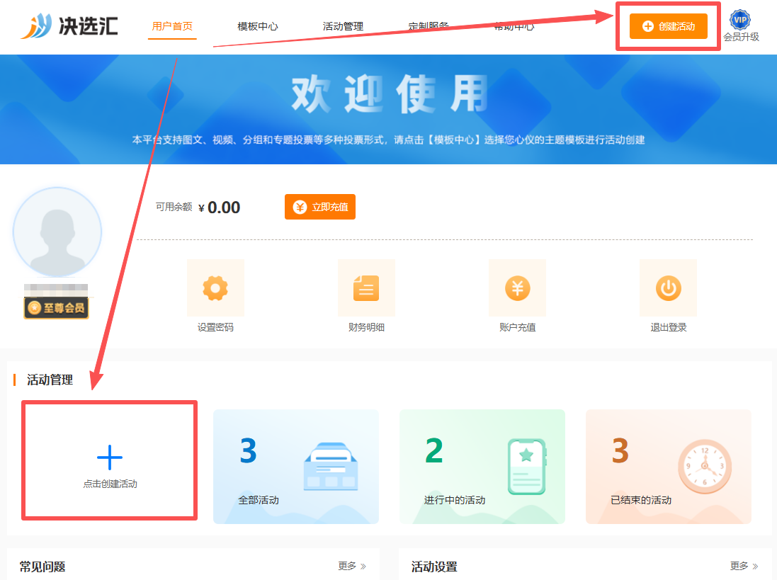
Task: Open 财务明细 document icon
Action: pyautogui.click(x=366, y=288)
